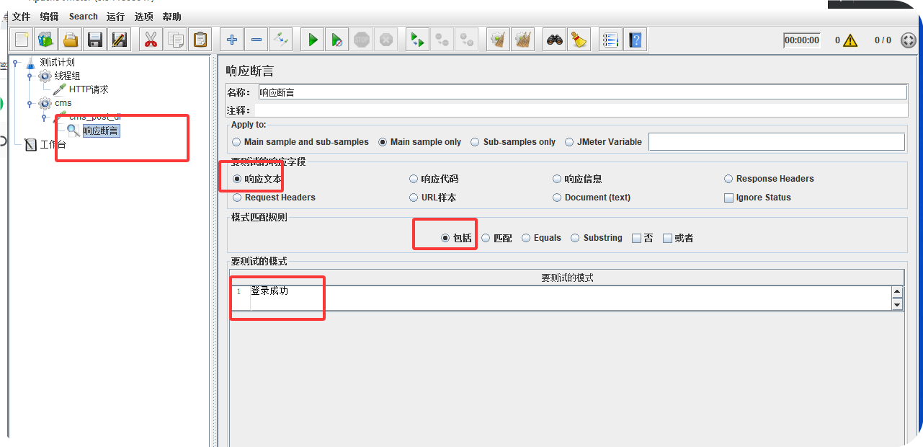The image size is (923, 447).
Task: Click the Remote stop all icon
Action: 442,40
